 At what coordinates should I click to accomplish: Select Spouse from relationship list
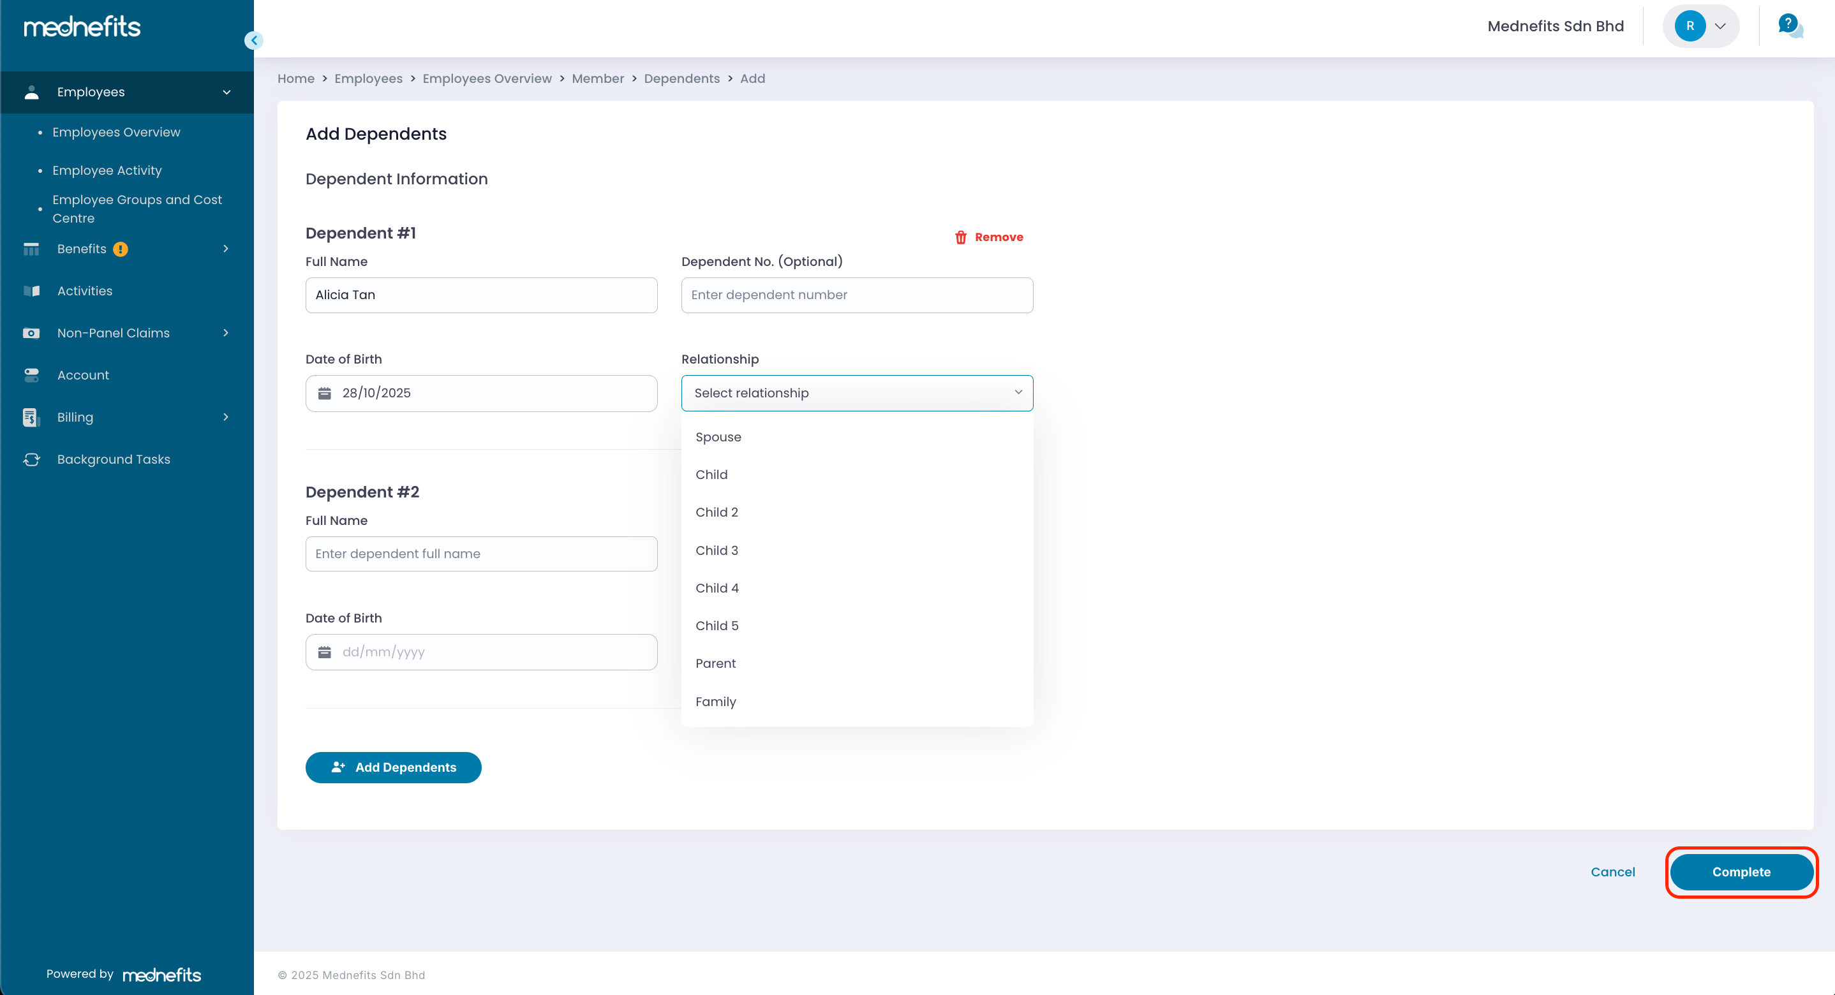pos(718,438)
